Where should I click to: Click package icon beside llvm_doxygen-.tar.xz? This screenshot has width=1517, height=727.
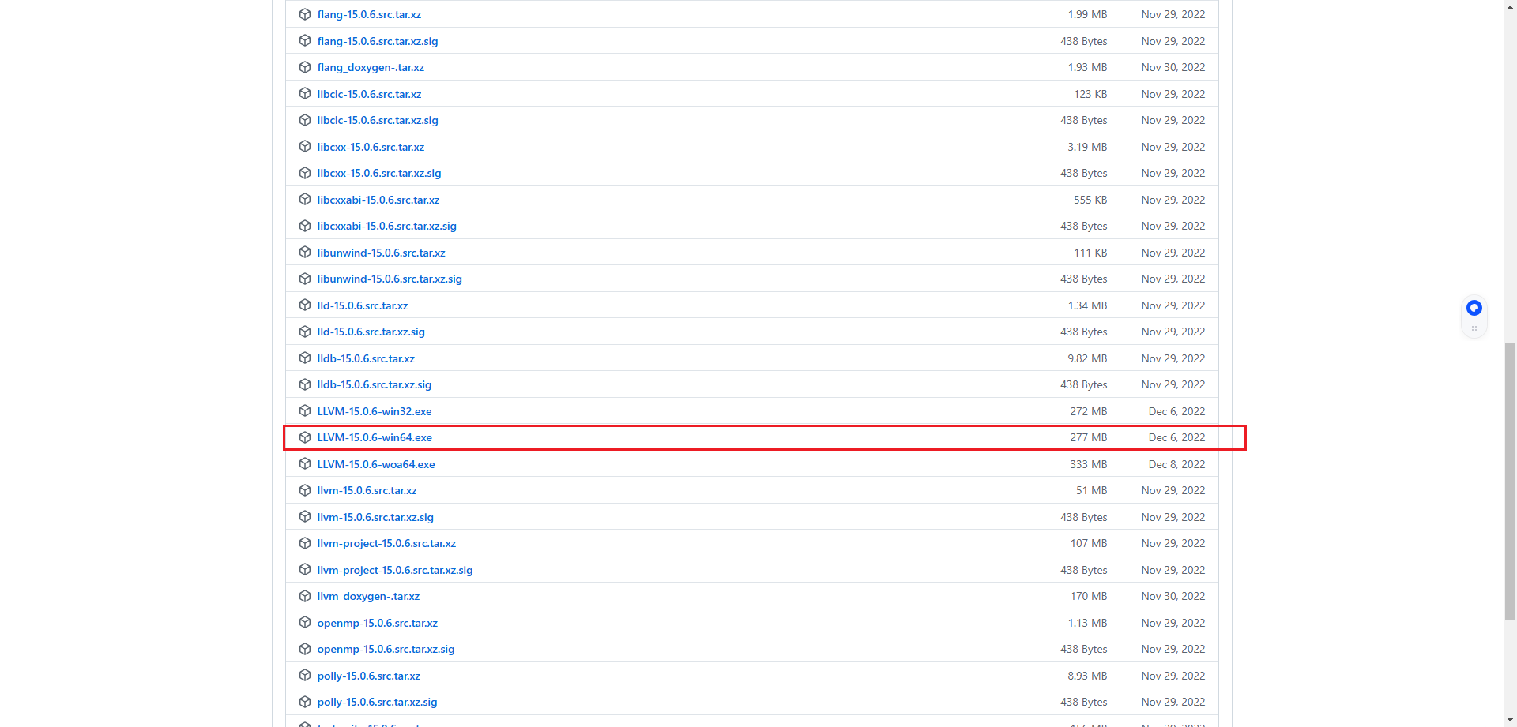click(x=305, y=596)
